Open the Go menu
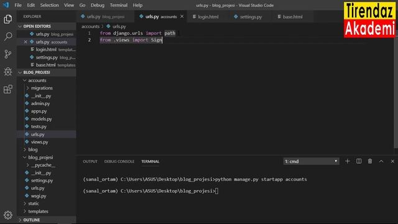Image resolution: width=398 pixels, height=224 pixels. [82, 5]
